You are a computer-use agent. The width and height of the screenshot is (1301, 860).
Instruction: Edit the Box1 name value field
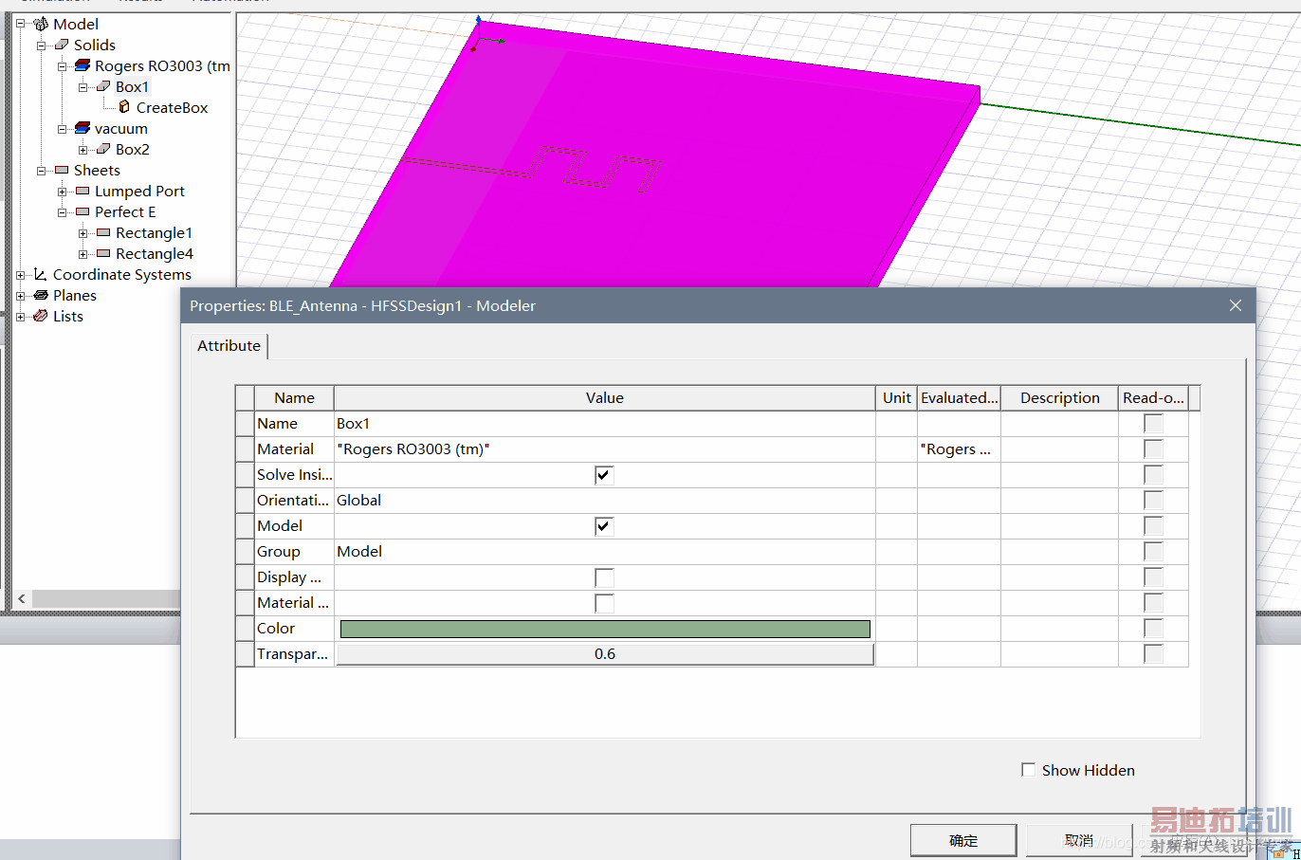pyautogui.click(x=605, y=424)
